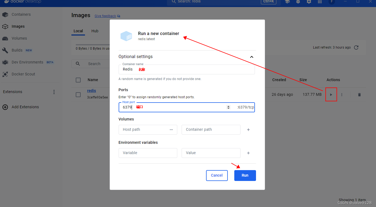Image resolution: width=376 pixels, height=207 pixels.
Task: Open Dev Environments in the sidebar
Action: (27, 62)
